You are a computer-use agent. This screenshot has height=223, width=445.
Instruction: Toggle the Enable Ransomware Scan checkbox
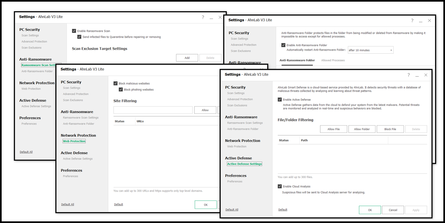74,31
